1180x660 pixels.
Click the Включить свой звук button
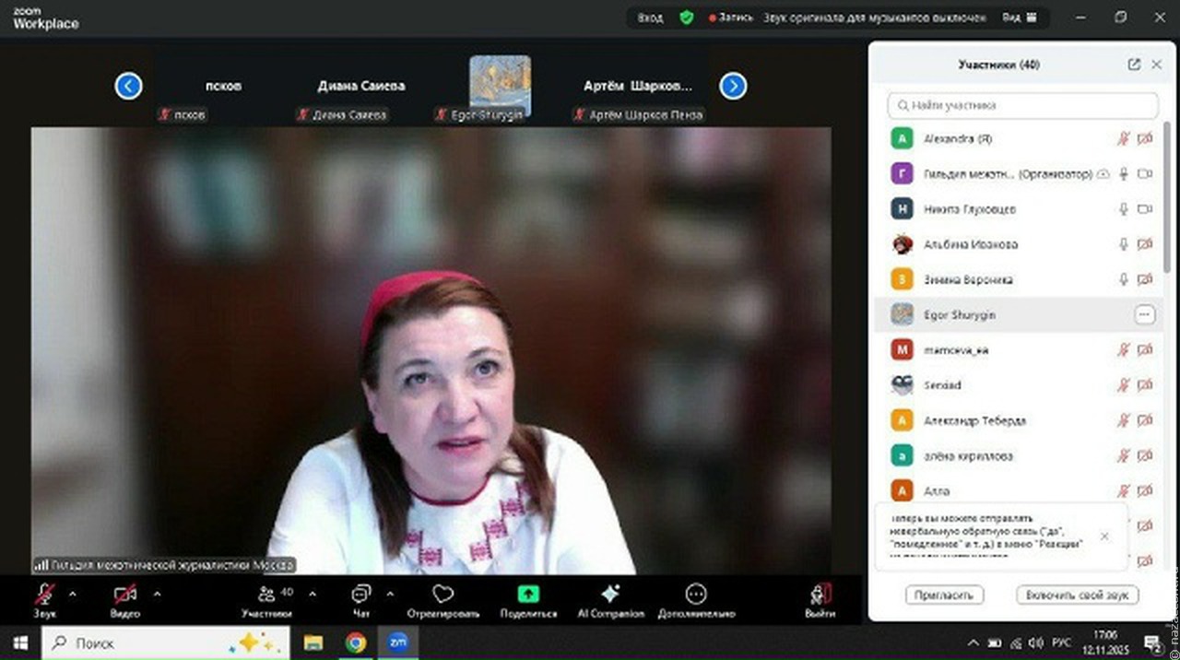tap(1077, 595)
